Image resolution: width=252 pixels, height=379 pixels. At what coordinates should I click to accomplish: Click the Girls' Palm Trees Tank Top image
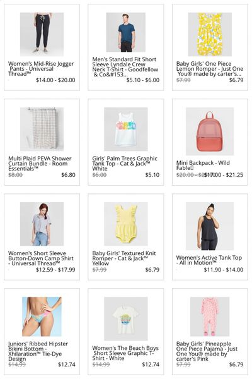(125, 129)
